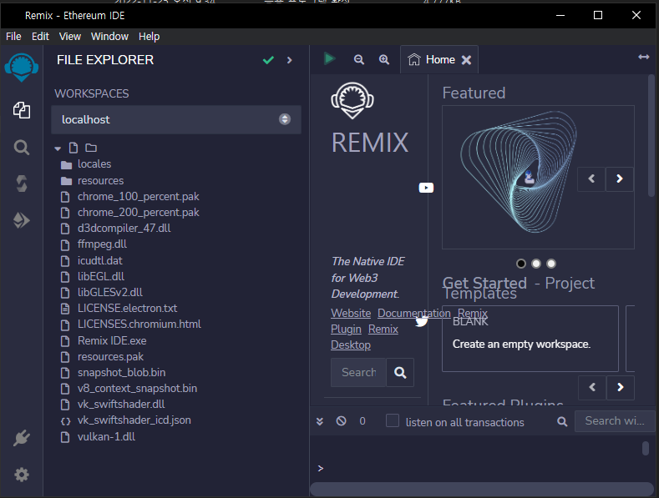Viewport: 659px width, 498px height.
Task: Click the create new file icon
Action: tap(74, 148)
